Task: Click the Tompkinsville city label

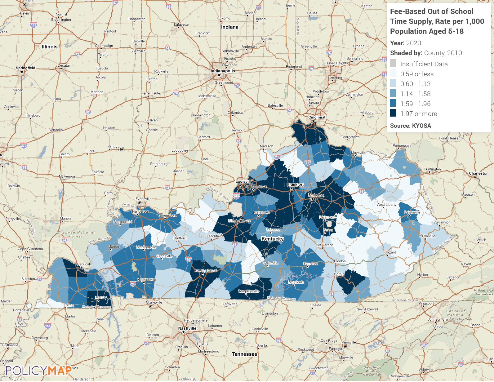Action: pyautogui.click(x=249, y=291)
